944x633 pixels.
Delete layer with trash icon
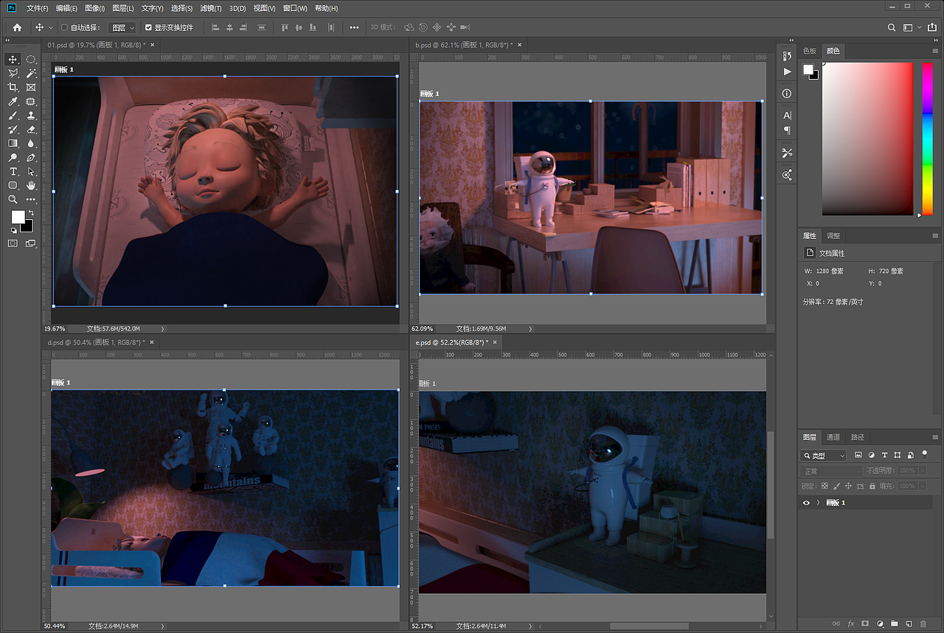click(x=923, y=624)
